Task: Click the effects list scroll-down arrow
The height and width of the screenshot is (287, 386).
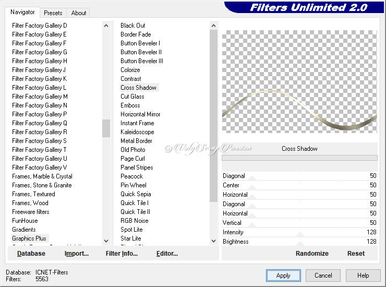Action: tap(213, 241)
